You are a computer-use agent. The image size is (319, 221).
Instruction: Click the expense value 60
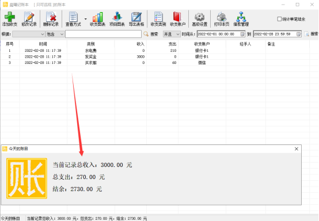(174, 63)
